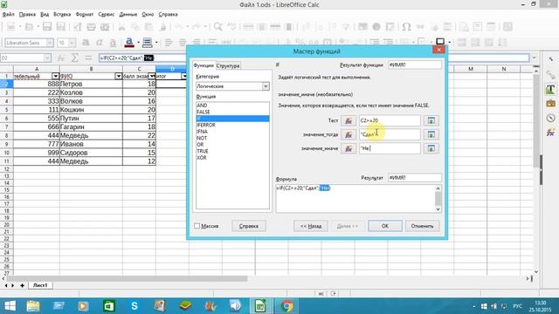Image resolution: width=559 pixels, height=314 pixels.
Task: Open the Name Box dropdown arrow
Action: [47, 58]
